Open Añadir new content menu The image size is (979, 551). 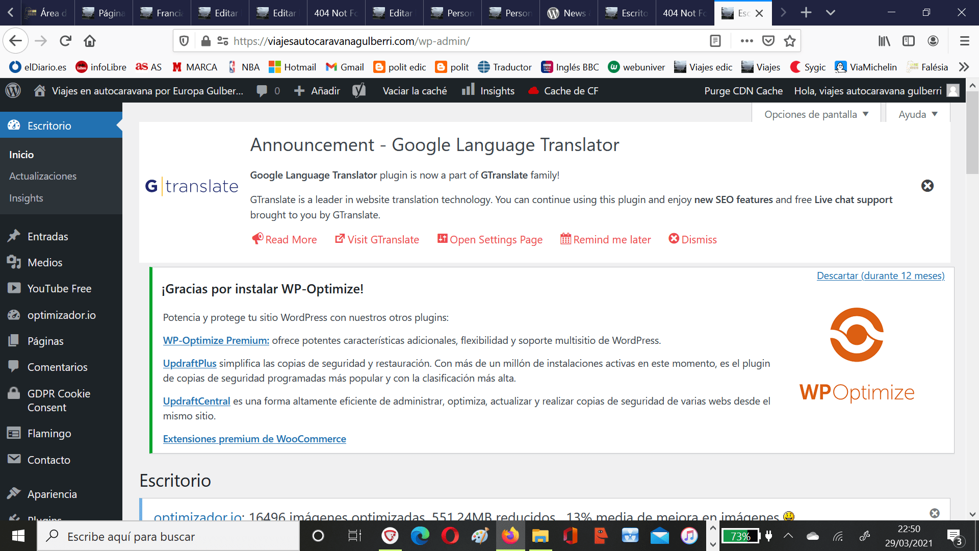pos(317,91)
